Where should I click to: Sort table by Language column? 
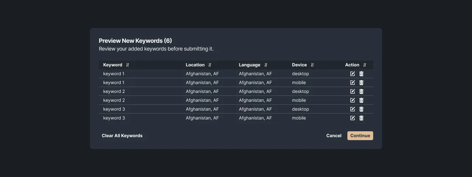coord(266,65)
